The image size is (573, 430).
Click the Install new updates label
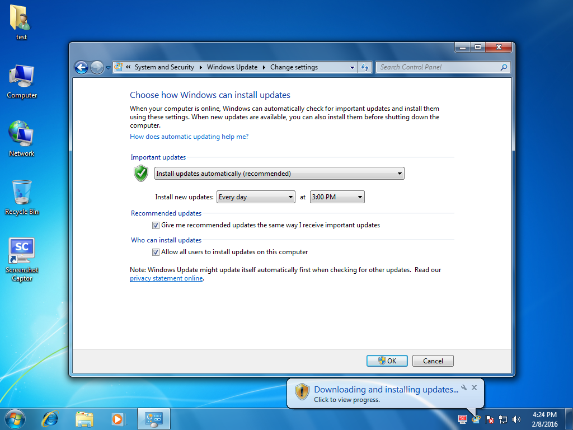point(184,197)
